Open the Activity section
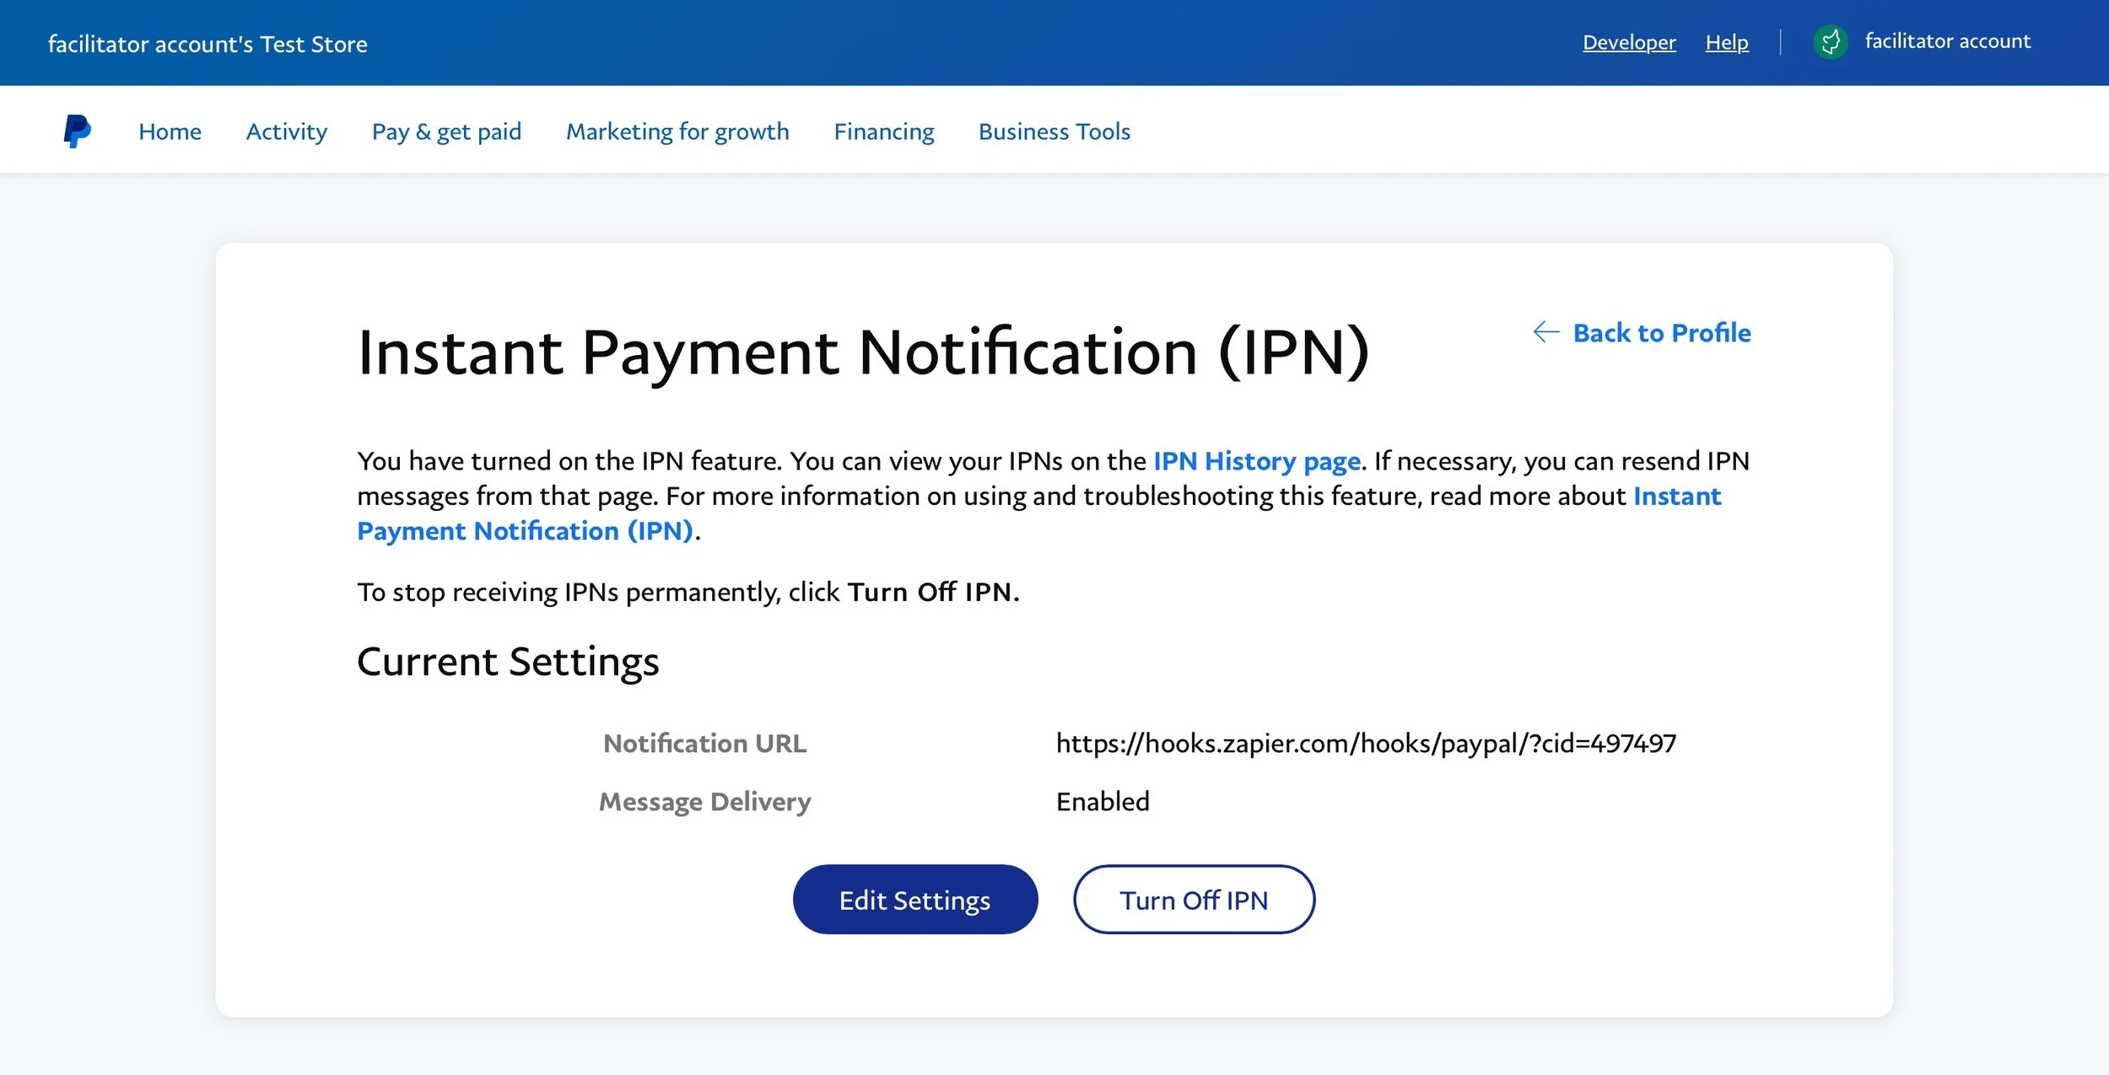 286,131
